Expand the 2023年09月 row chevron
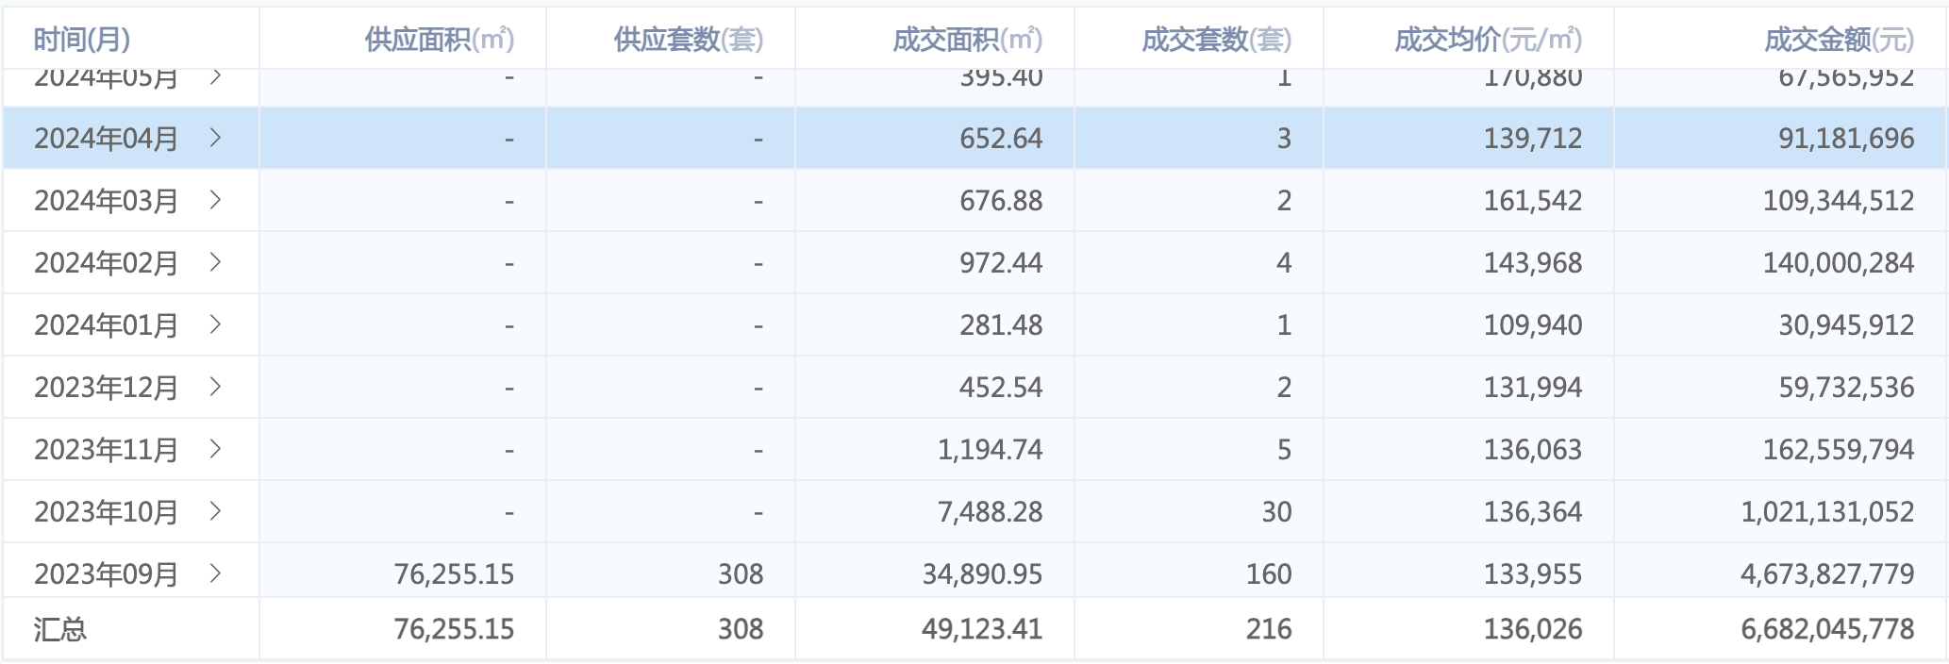 [x=215, y=573]
